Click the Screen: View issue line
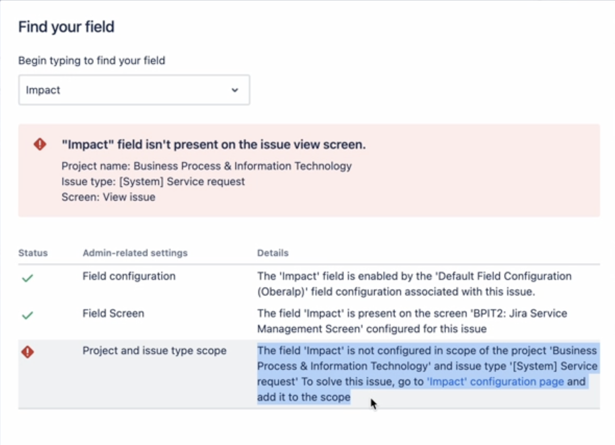 108,197
